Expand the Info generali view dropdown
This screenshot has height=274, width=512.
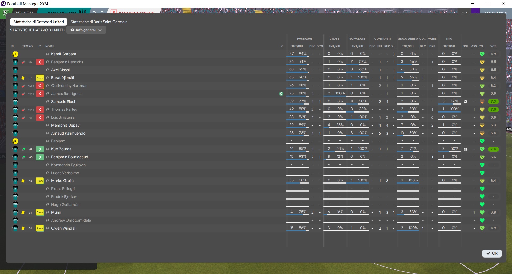coord(86,30)
